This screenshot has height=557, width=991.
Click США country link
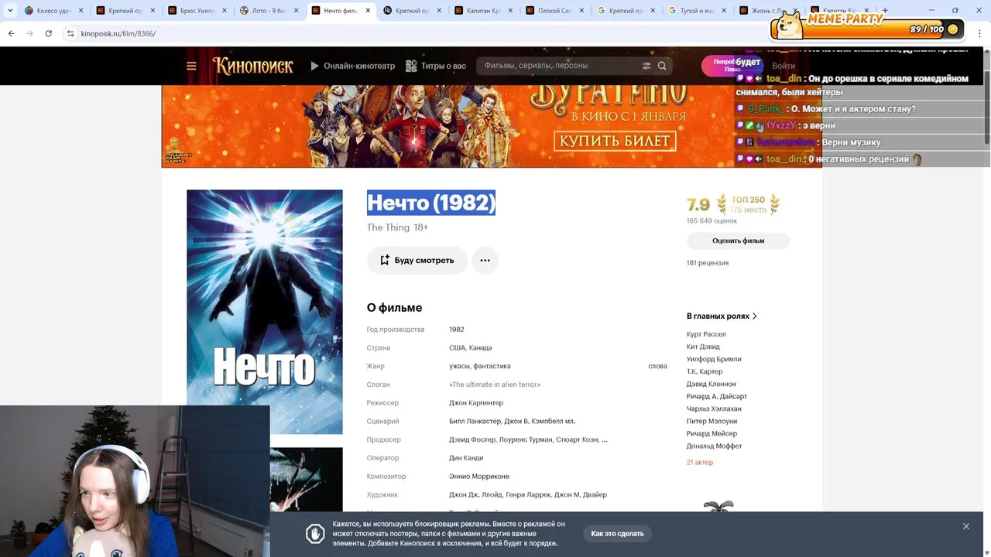coord(457,348)
